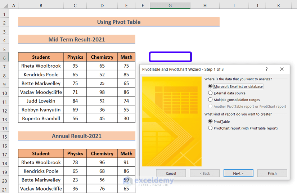Select Microsoft Excel list or database option
This screenshot has height=193, width=297.
[211, 86]
